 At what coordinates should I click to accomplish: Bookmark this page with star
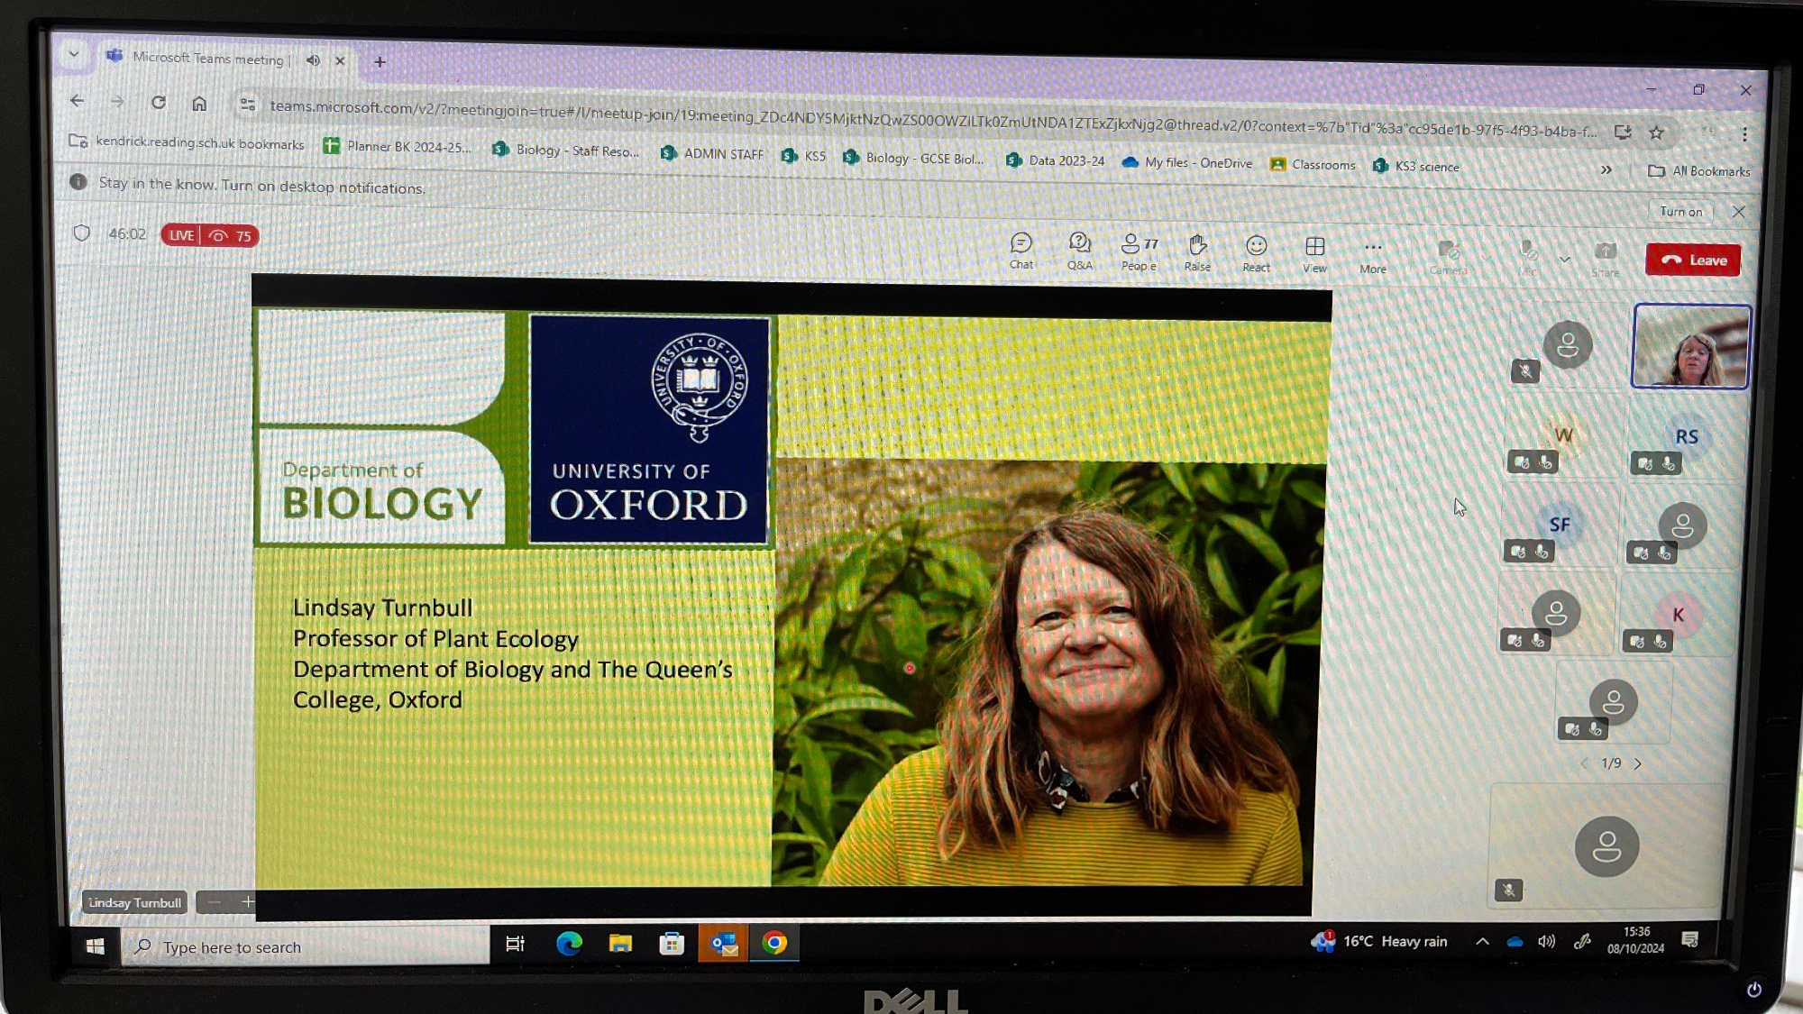(1657, 132)
